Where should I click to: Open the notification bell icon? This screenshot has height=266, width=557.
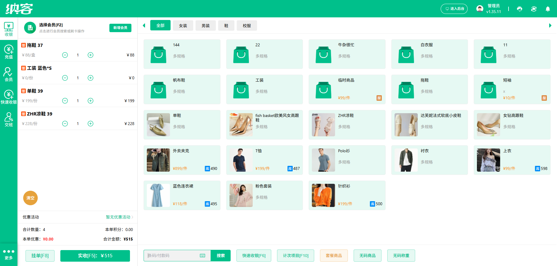(548, 9)
